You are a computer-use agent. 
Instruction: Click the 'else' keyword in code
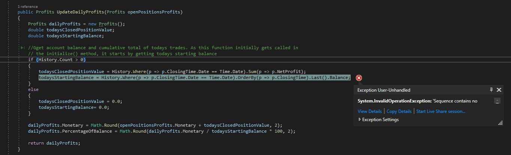point(33,89)
